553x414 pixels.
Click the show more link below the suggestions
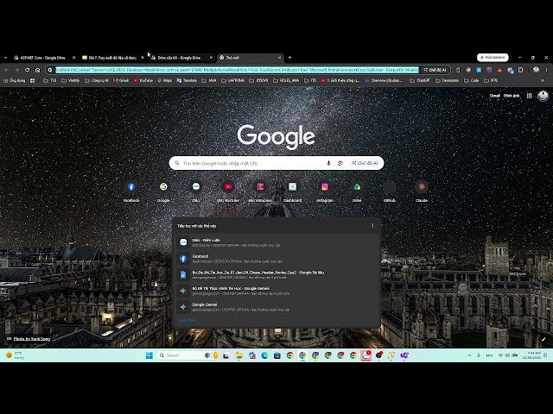click(188, 320)
